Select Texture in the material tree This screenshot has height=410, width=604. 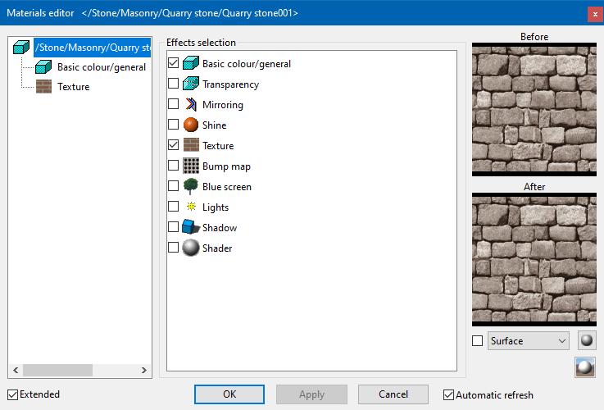coord(73,86)
